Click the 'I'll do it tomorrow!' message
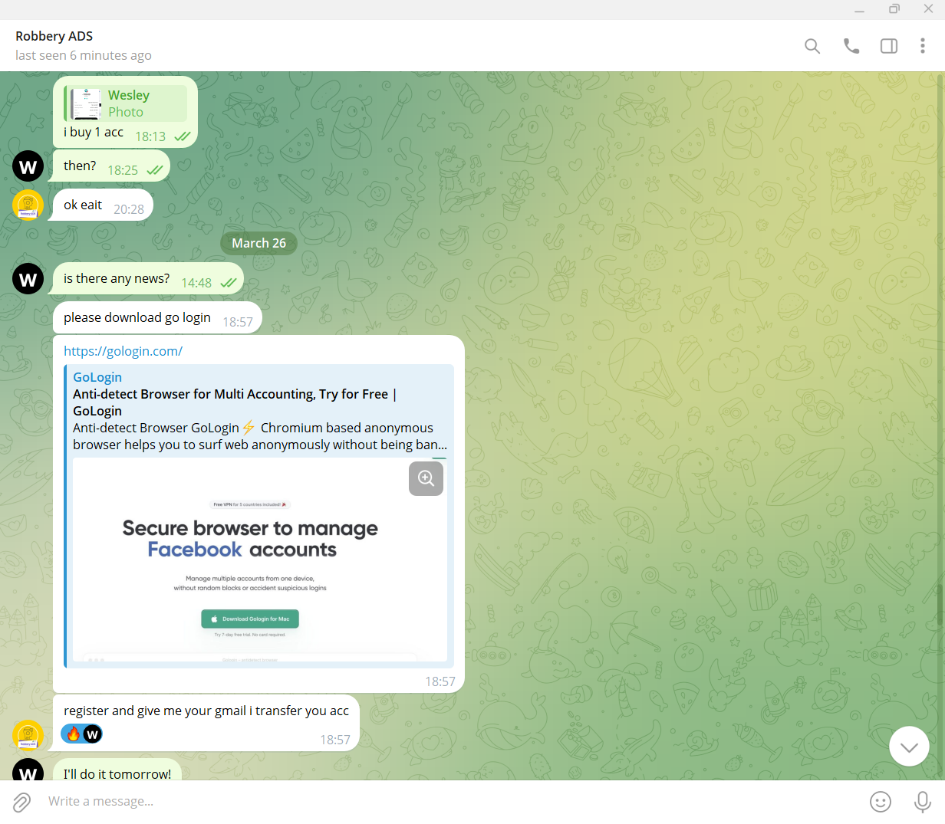 pyautogui.click(x=117, y=770)
